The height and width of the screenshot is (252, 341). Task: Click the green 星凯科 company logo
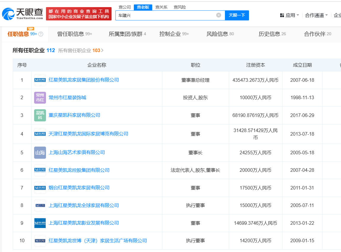[x=40, y=115]
